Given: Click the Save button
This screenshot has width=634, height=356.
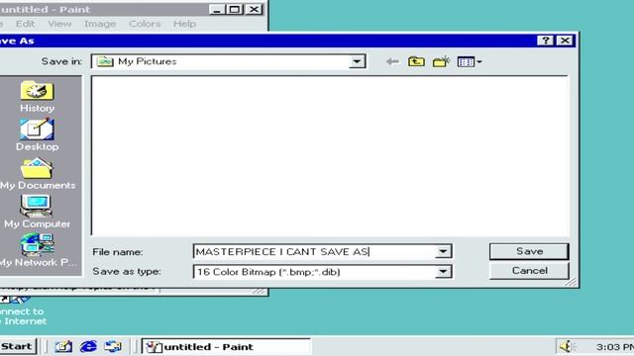Looking at the screenshot, I should pyautogui.click(x=529, y=251).
